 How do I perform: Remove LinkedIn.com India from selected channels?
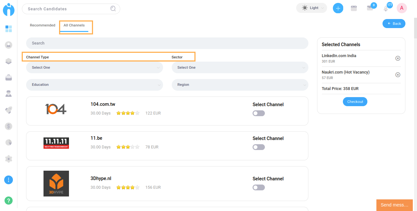tap(398, 58)
